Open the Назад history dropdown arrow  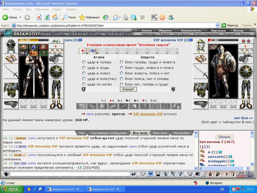point(20,17)
